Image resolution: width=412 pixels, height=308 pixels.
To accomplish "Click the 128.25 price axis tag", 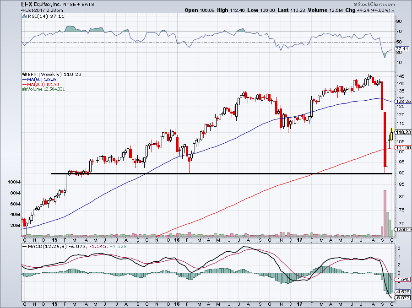I will pos(403,101).
